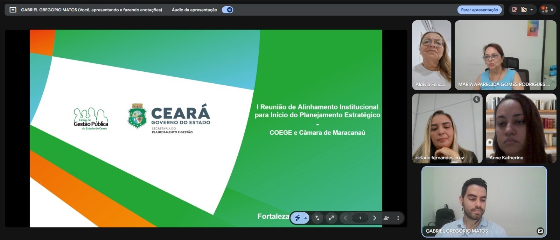Select the annotation pen tool
The image size is (560, 240).
[x=297, y=218]
